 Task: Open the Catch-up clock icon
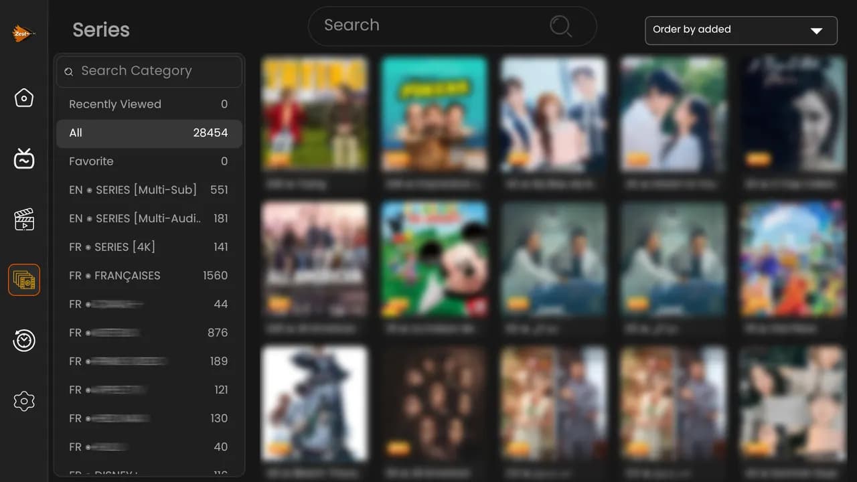(24, 341)
